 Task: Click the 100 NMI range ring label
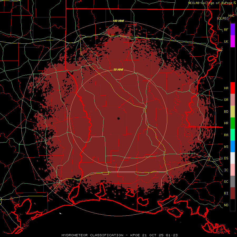(x=118, y=21)
